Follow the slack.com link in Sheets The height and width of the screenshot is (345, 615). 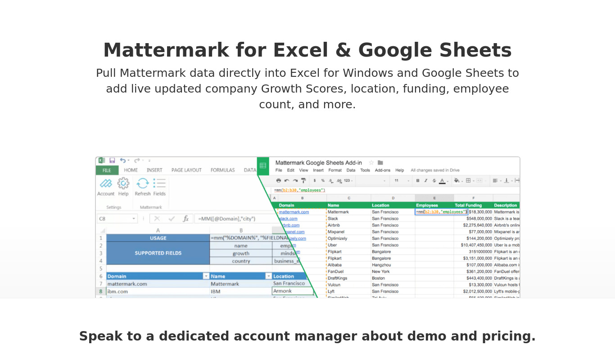(289, 219)
